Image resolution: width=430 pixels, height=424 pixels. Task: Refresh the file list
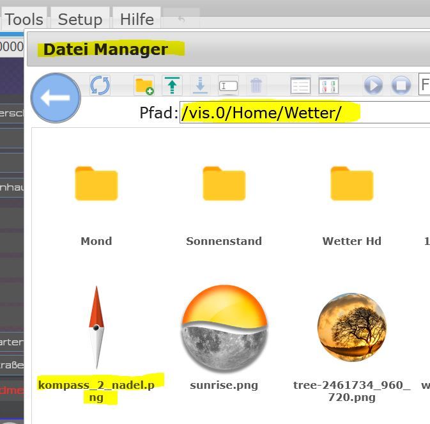[x=100, y=85]
